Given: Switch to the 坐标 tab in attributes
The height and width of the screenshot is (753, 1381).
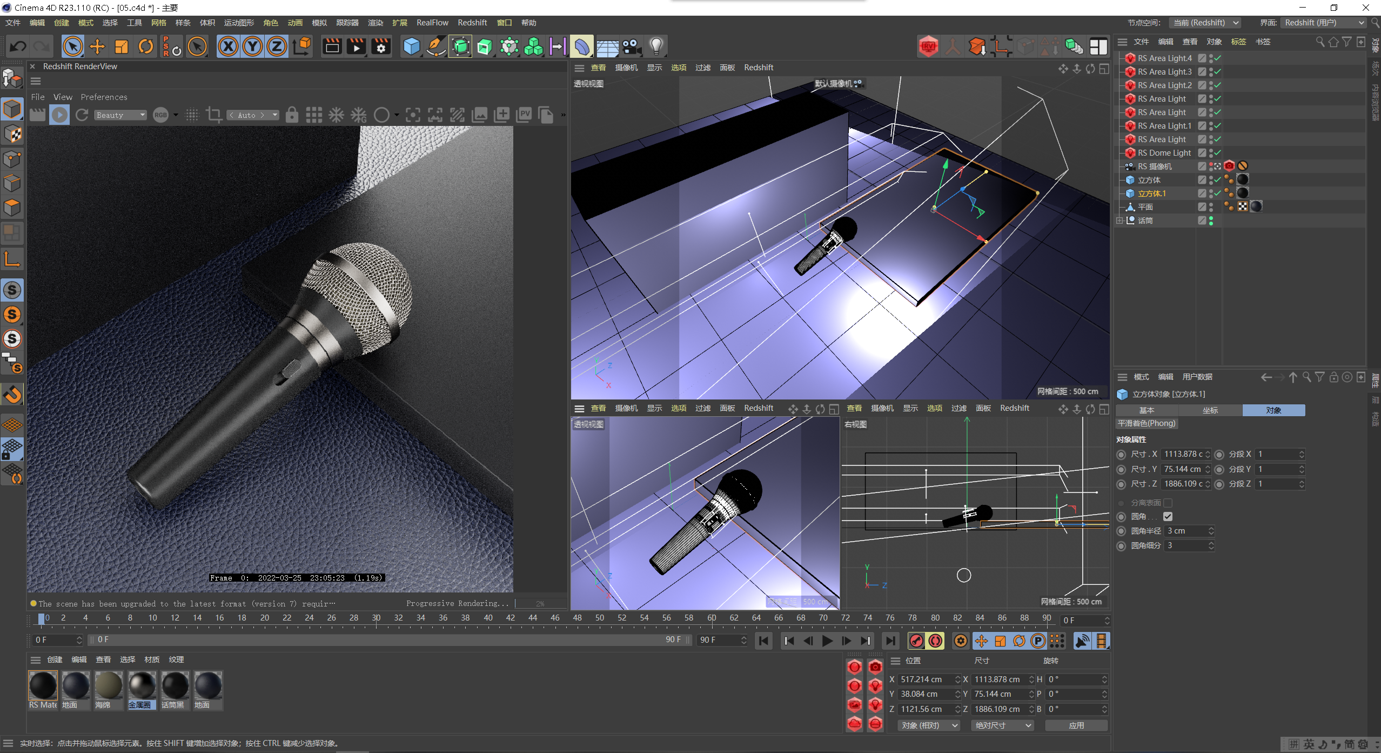Looking at the screenshot, I should 1210,410.
